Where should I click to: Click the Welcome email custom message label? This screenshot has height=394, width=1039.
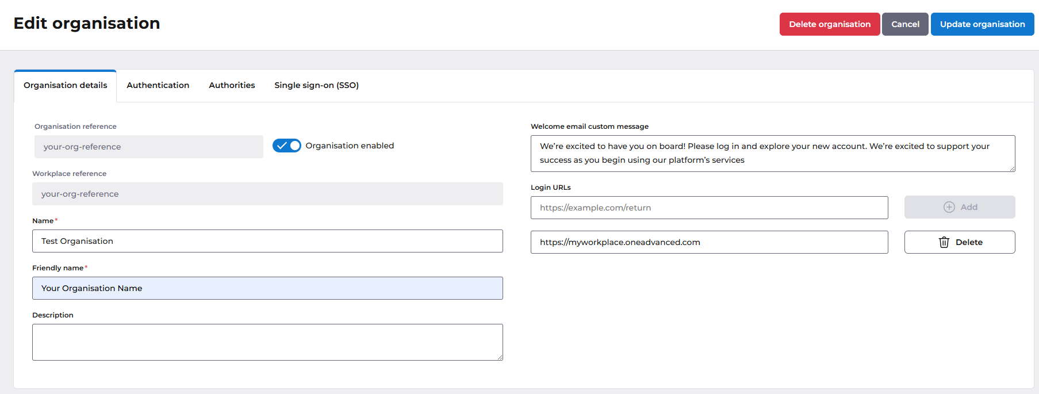coord(589,127)
